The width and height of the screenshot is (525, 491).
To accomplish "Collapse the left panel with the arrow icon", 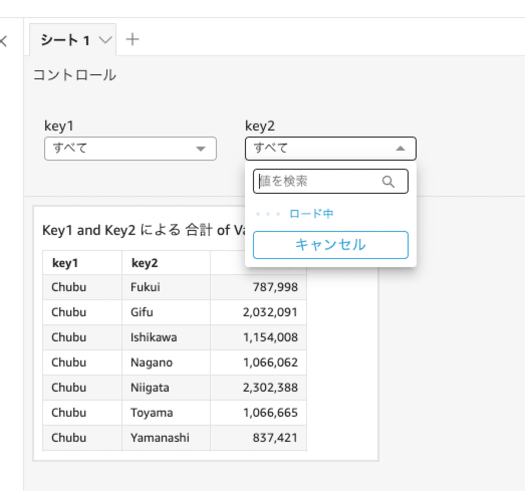I will 4,41.
